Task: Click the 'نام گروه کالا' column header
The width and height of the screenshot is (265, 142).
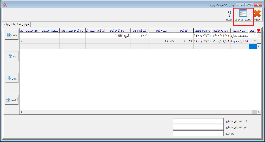Action: [117, 31]
